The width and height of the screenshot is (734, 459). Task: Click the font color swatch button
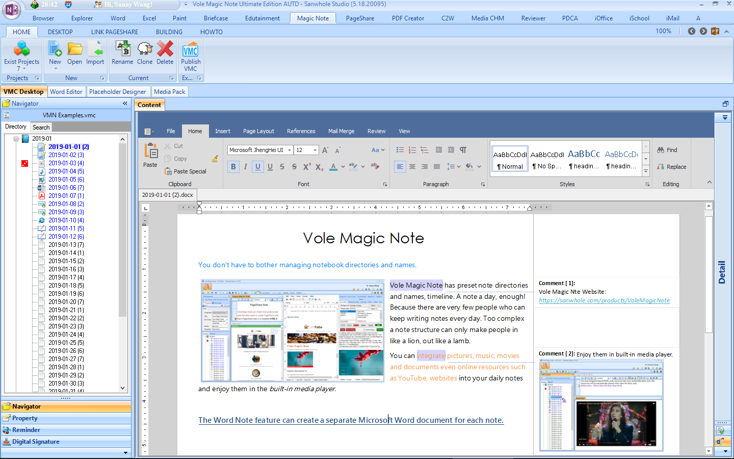(x=333, y=167)
